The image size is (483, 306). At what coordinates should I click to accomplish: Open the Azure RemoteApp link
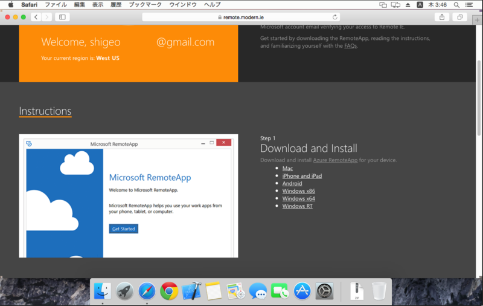pos(335,160)
